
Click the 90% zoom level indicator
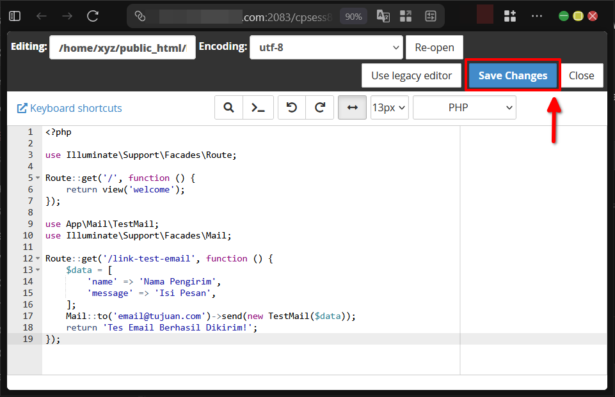click(353, 16)
